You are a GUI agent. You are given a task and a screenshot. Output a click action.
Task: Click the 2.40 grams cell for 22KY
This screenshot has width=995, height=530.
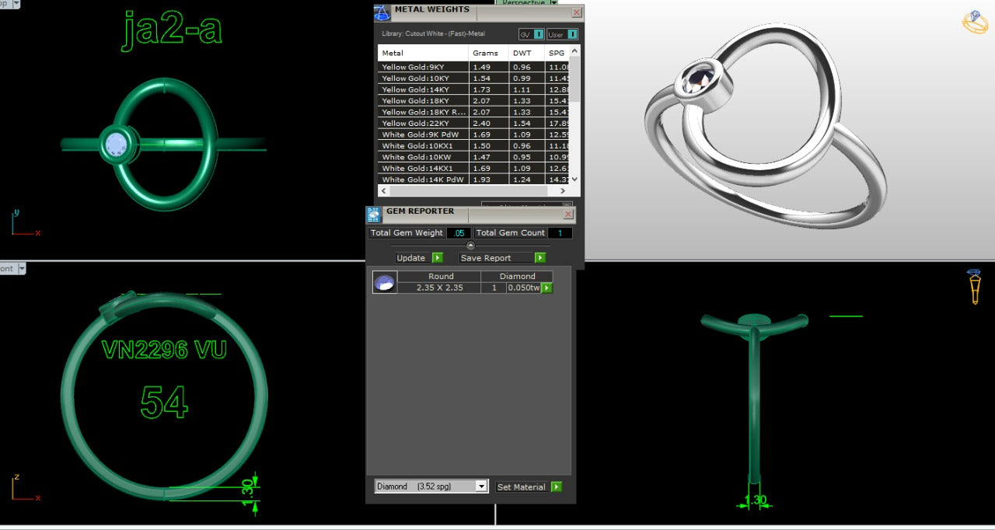489,123
